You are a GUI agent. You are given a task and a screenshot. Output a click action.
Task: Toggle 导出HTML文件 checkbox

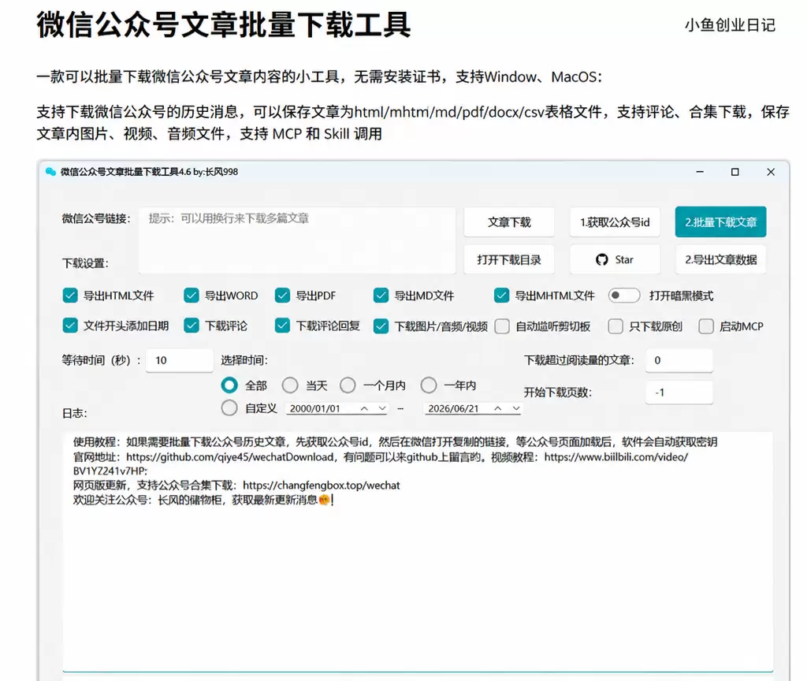[x=70, y=296]
